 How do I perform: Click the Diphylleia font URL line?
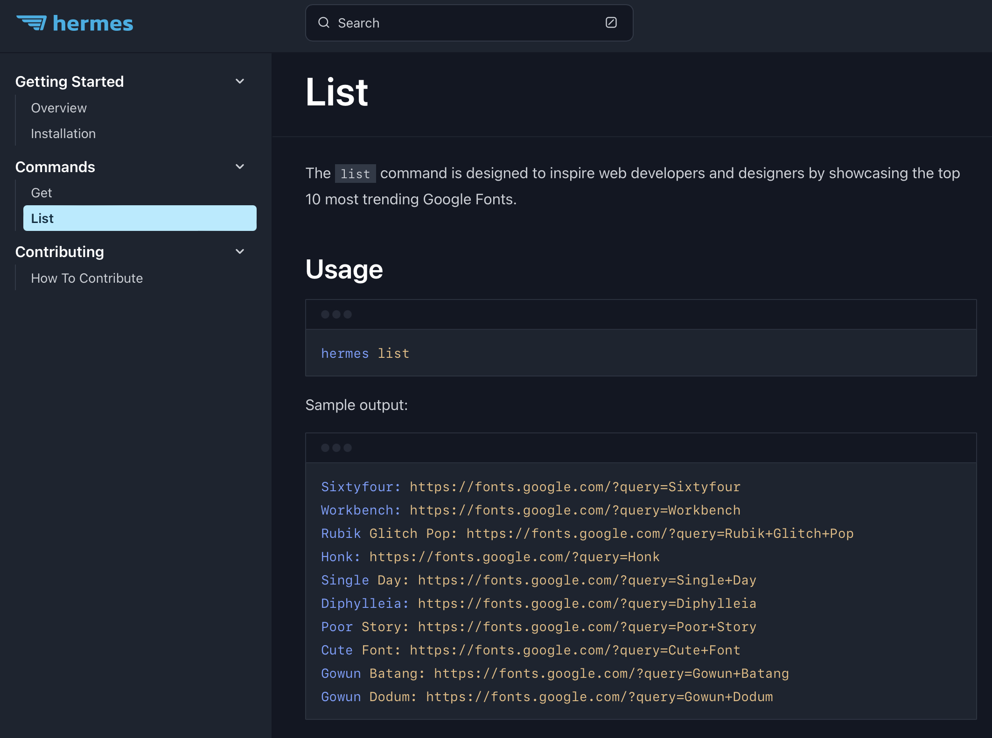(538, 604)
